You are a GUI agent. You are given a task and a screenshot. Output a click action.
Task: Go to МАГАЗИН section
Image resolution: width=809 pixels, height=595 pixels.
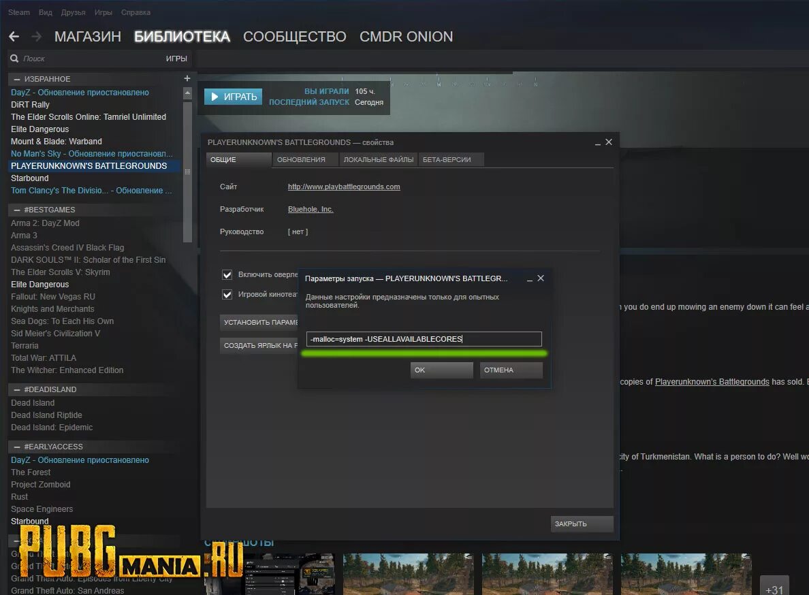(x=88, y=37)
